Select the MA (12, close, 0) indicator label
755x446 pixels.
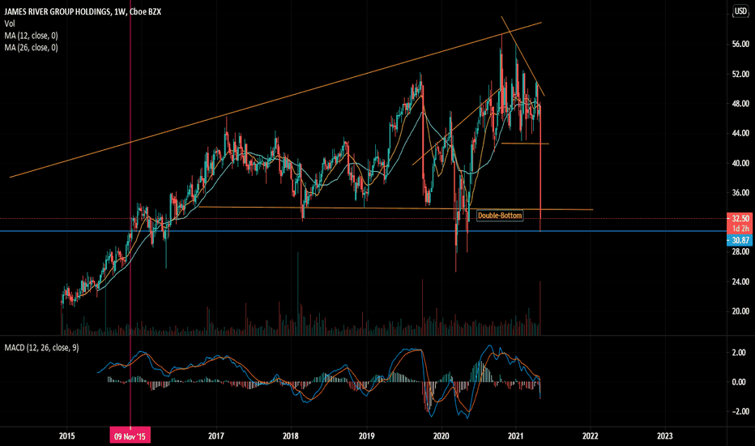pyautogui.click(x=32, y=36)
